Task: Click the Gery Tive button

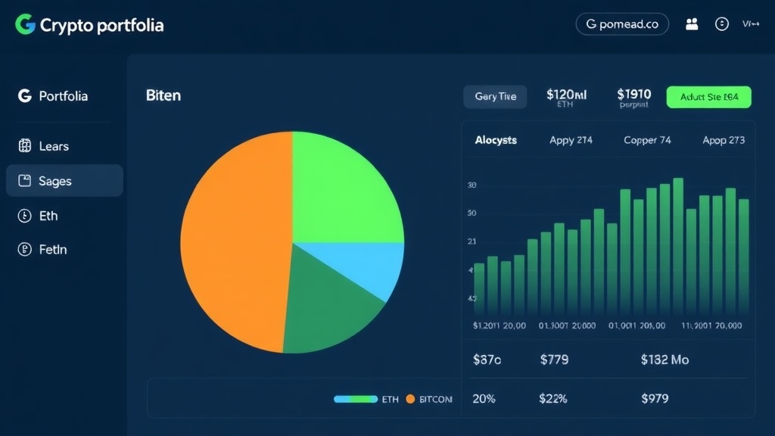Action: tap(495, 96)
